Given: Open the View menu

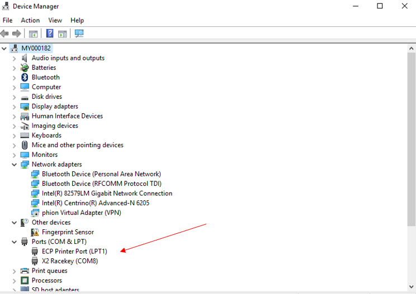Looking at the screenshot, I should click(x=55, y=20).
